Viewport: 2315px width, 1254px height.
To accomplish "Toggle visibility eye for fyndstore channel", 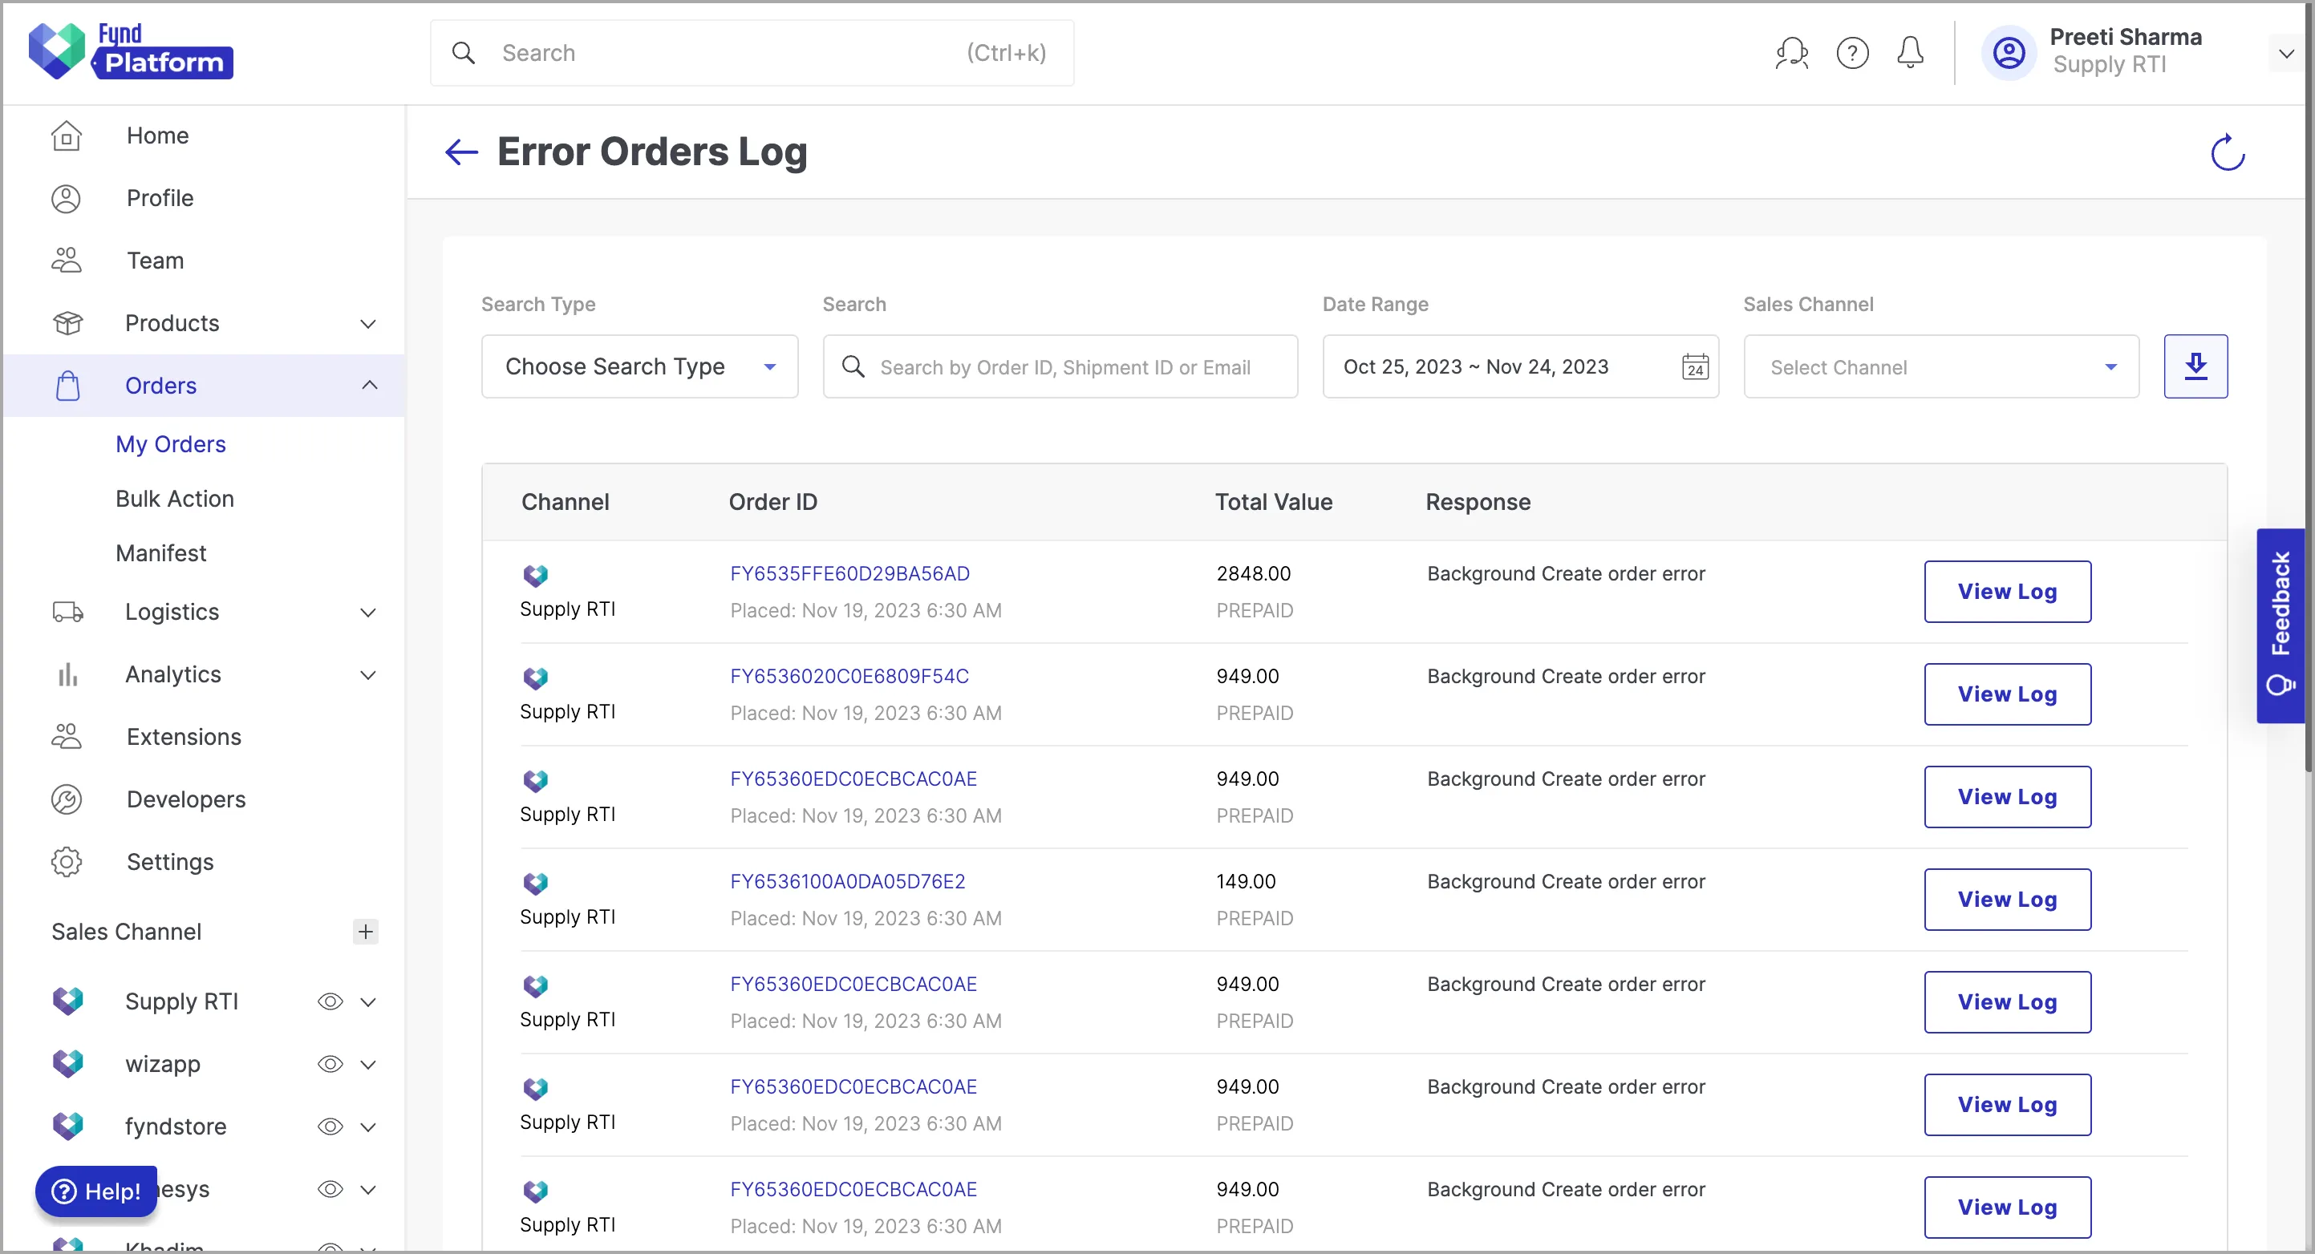I will tap(330, 1126).
